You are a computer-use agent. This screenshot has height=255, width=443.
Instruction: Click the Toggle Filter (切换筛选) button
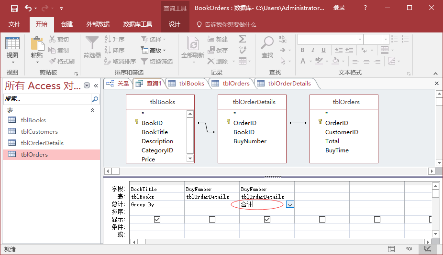(156, 61)
